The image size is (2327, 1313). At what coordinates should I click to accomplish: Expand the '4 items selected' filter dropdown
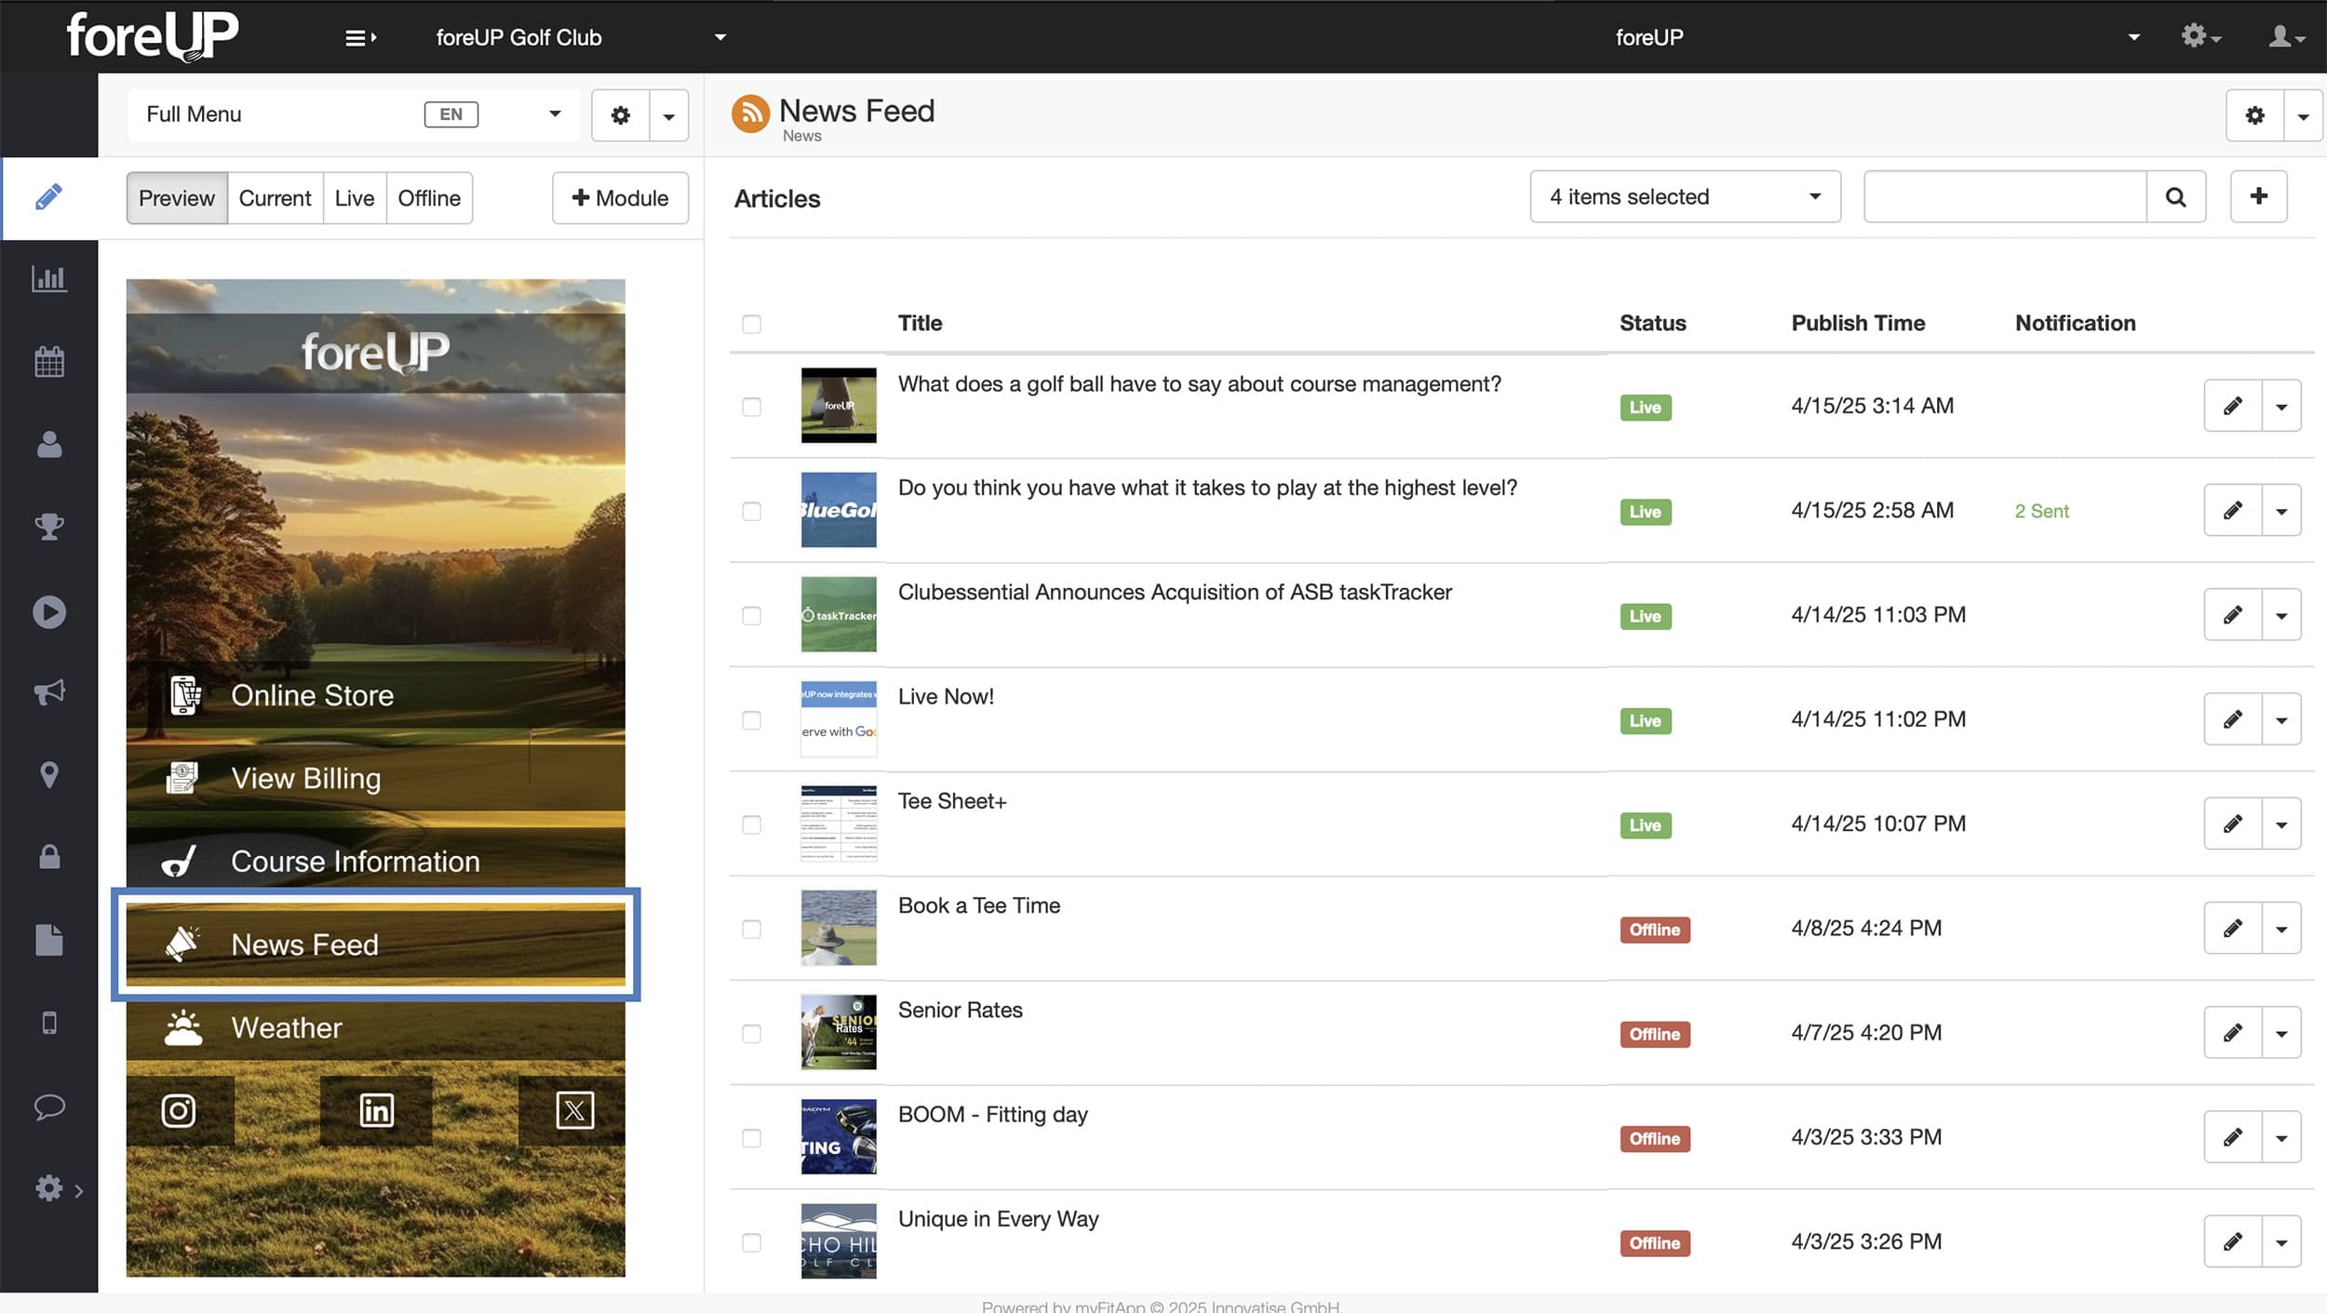point(1685,196)
